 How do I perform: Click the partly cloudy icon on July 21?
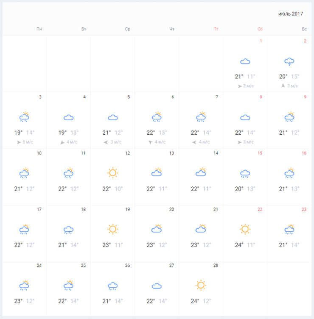pyautogui.click(x=201, y=228)
